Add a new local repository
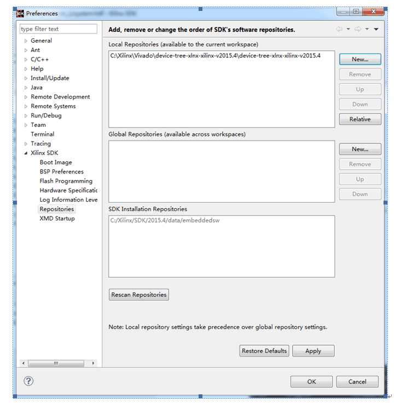Image resolution: width=395 pixels, height=408 pixels. [x=360, y=59]
